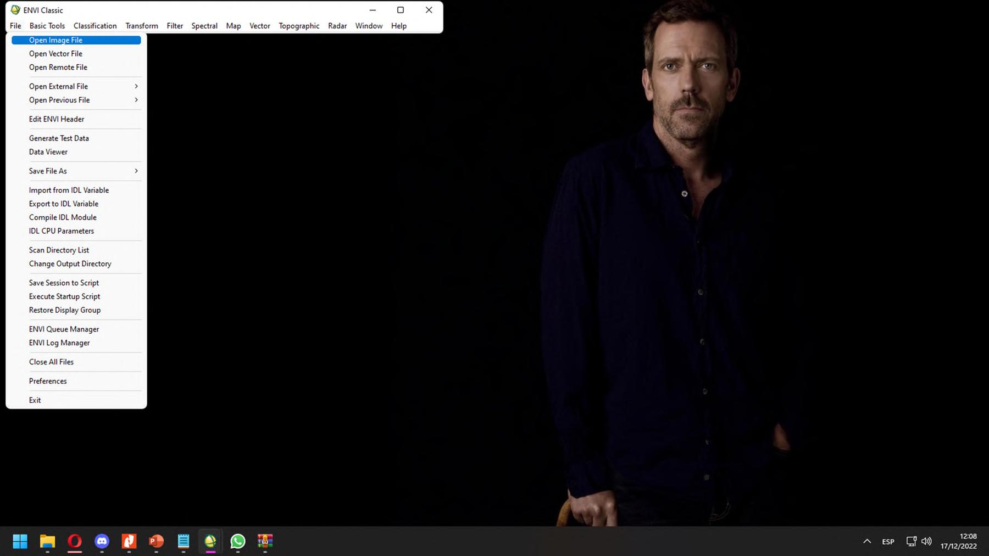The width and height of the screenshot is (989, 556).
Task: Open the Data Viewer entry
Action: [76, 152]
